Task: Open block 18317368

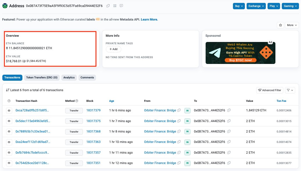Action: point(93,131)
